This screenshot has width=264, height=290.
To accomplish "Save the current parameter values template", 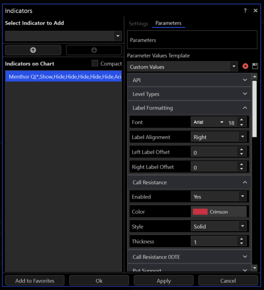I will point(255,67).
